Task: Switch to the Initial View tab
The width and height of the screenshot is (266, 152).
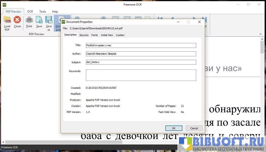Action: pyautogui.click(x=107, y=35)
